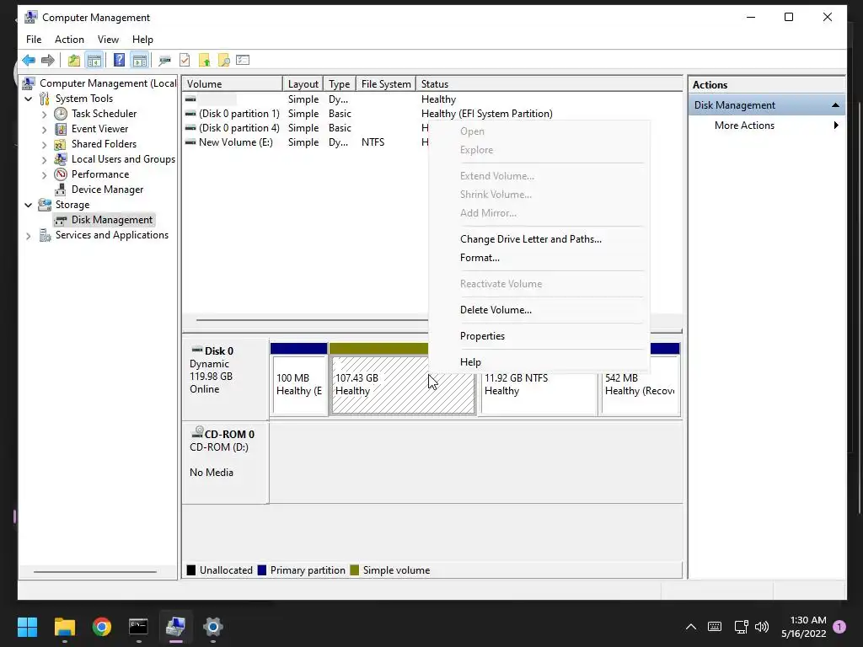Click the Disk Management tree icon
The height and width of the screenshot is (647, 863).
tap(61, 220)
